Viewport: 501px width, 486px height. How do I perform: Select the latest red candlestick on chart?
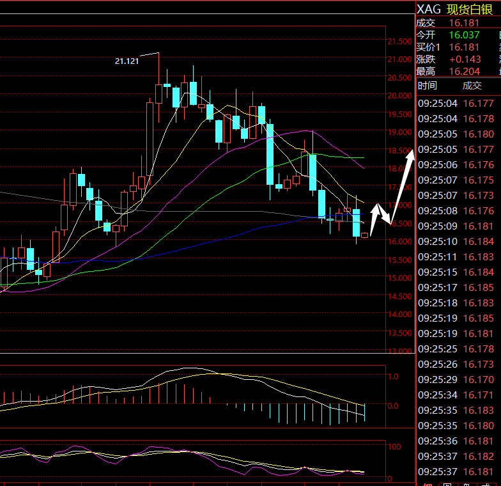[364, 235]
